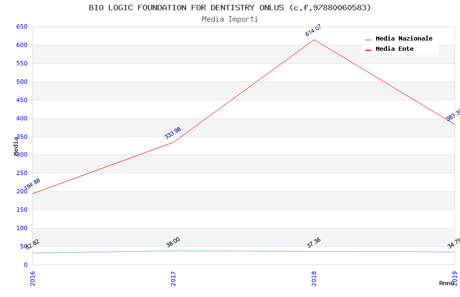Click the x-axis title Anno

(x=446, y=283)
